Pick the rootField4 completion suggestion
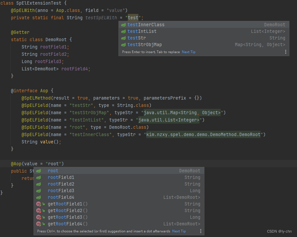 tap(119, 197)
